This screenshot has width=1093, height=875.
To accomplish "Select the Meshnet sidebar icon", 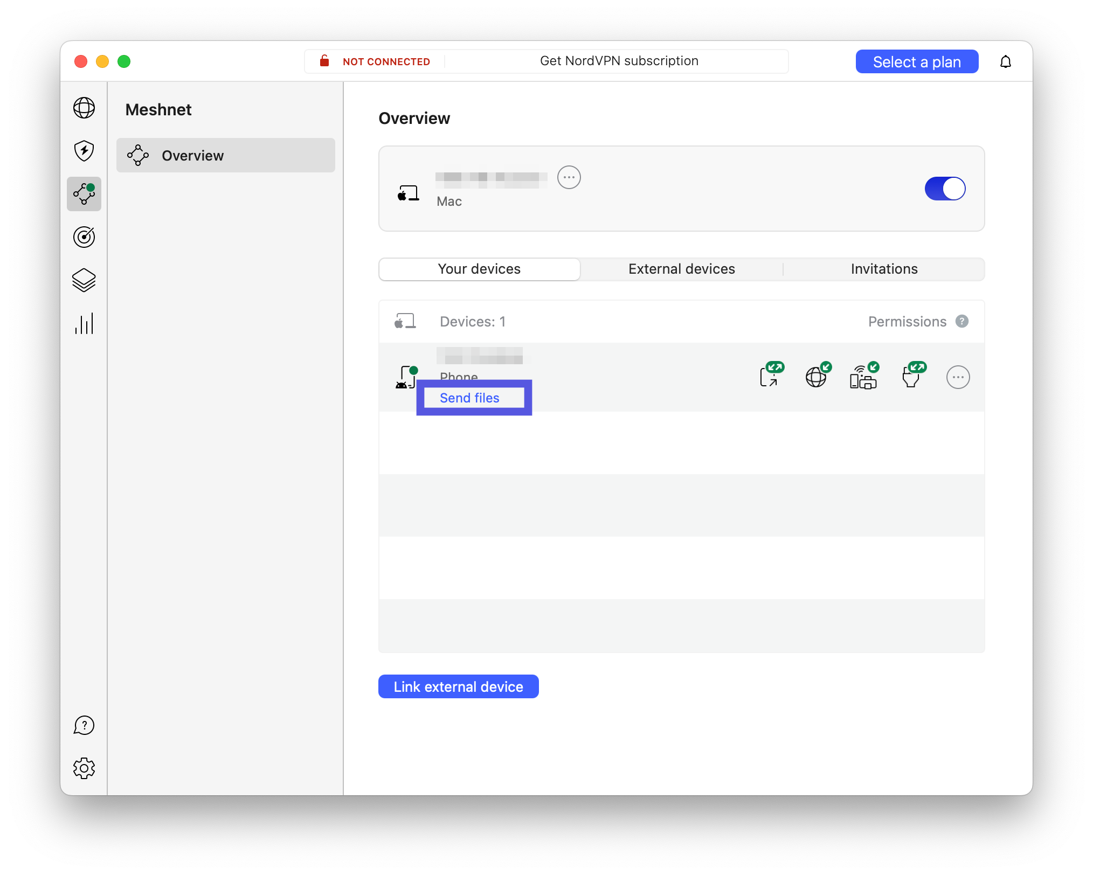I will tap(84, 194).
